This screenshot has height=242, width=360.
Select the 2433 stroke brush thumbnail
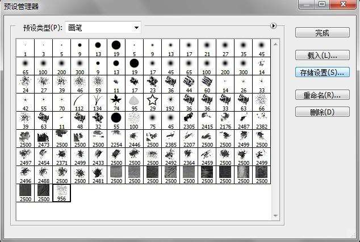[98, 156]
